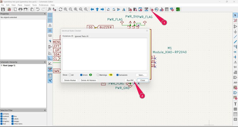Screen dimensions: 238x127
Task: Open the Tools menu
Action: [34, 5]
